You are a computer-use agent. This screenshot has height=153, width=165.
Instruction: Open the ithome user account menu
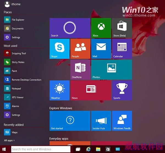12,4
